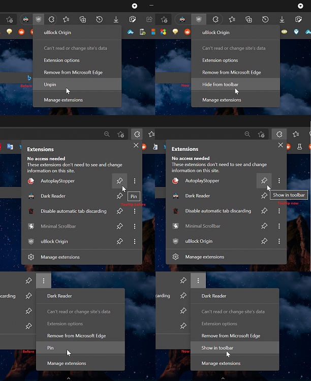Select Remove from Microsoft Edge above Pin entry
This screenshot has height=381, width=311.
pyautogui.click(x=80, y=336)
